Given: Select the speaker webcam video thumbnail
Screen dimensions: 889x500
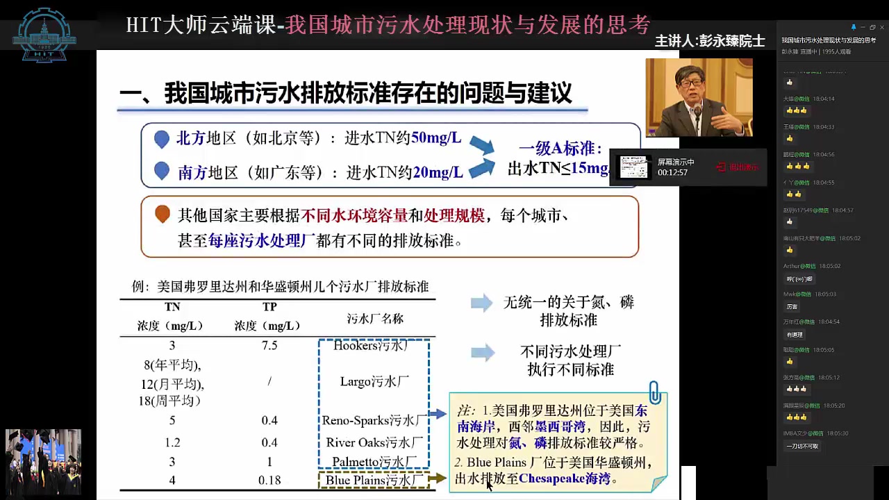Looking at the screenshot, I should point(699,97).
